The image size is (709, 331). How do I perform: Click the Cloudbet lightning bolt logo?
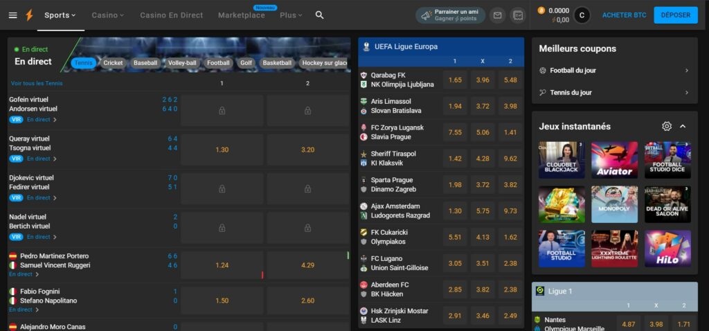(x=29, y=15)
